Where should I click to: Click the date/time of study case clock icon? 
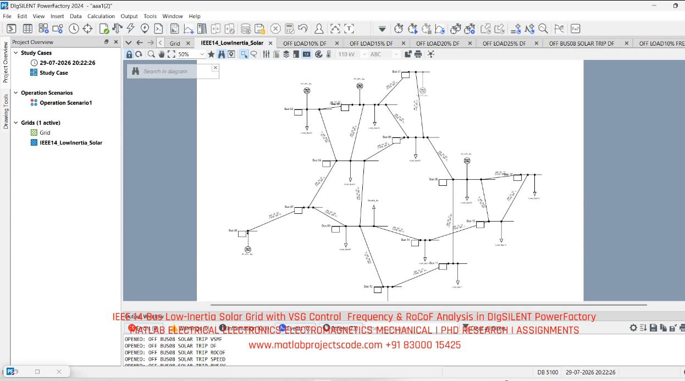(x=74, y=29)
